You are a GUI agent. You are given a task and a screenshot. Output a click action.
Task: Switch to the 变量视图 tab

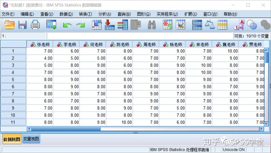click(31, 139)
